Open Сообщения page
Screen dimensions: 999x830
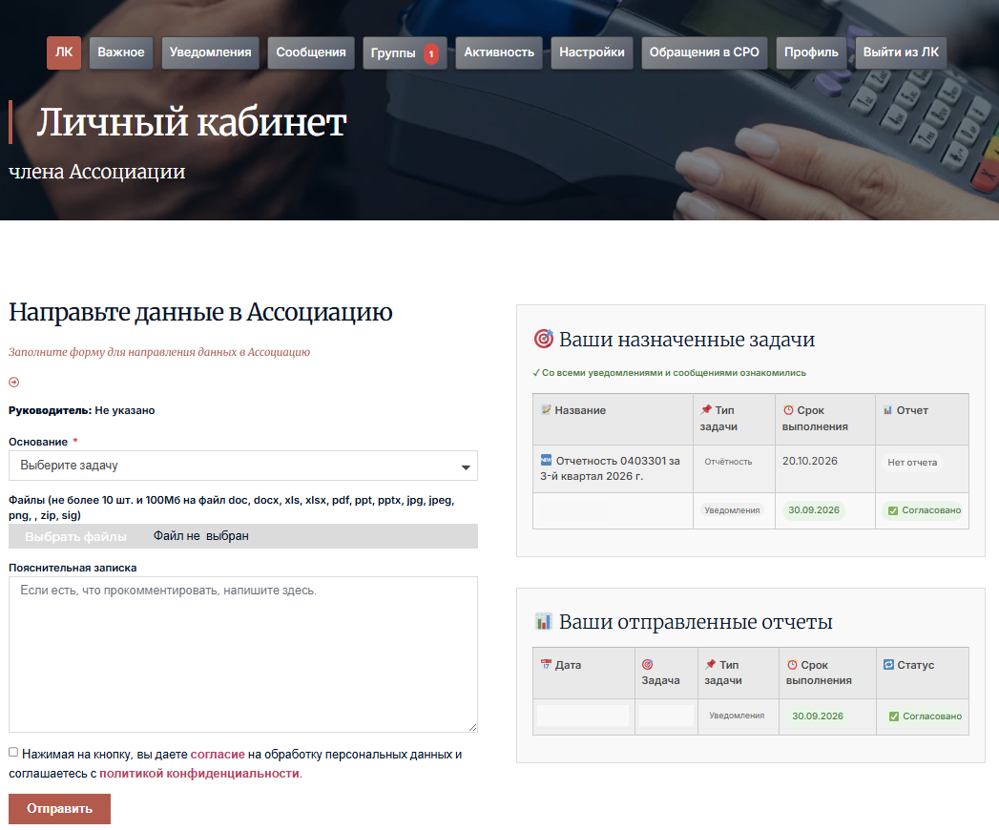(311, 52)
